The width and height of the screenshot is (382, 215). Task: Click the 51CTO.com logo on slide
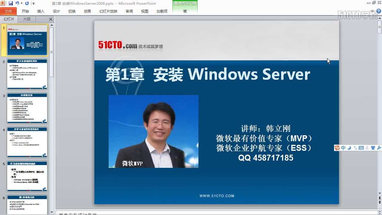pyautogui.click(x=131, y=45)
